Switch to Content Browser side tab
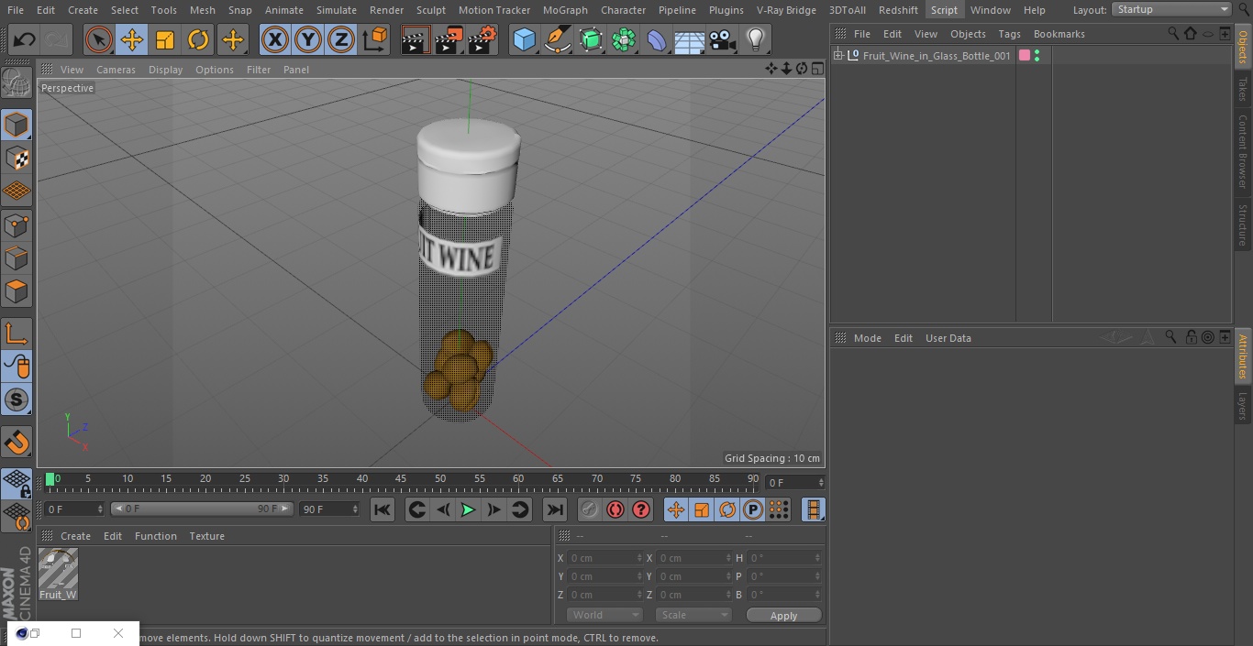Viewport: 1253px width, 646px height. [1243, 151]
